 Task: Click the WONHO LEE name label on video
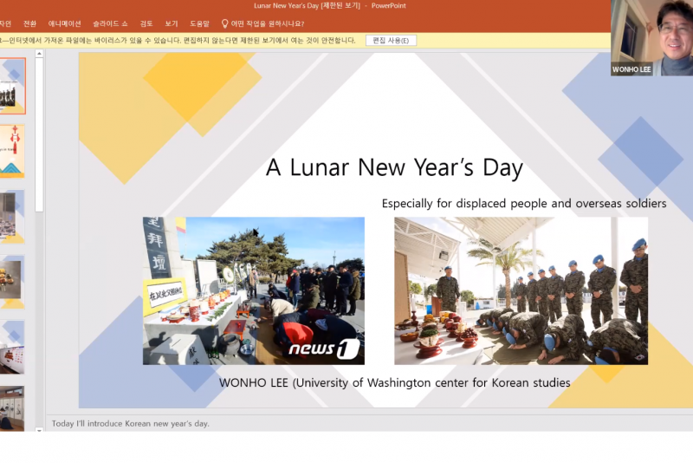coord(631,69)
